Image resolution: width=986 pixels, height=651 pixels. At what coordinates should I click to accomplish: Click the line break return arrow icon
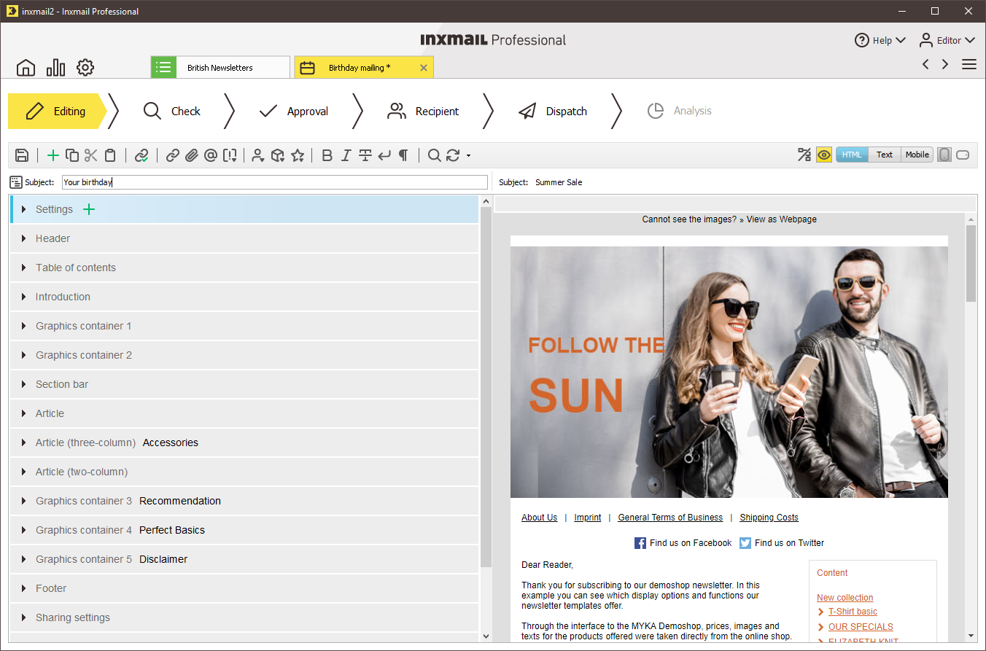(x=384, y=155)
